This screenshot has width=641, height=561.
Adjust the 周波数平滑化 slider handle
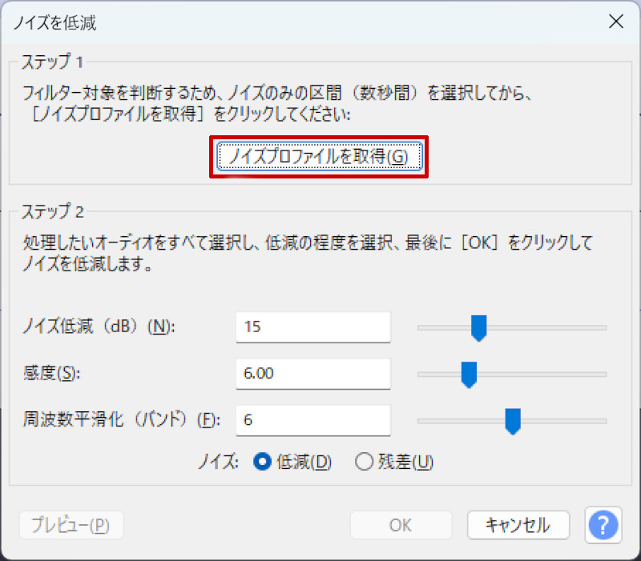coord(513,422)
